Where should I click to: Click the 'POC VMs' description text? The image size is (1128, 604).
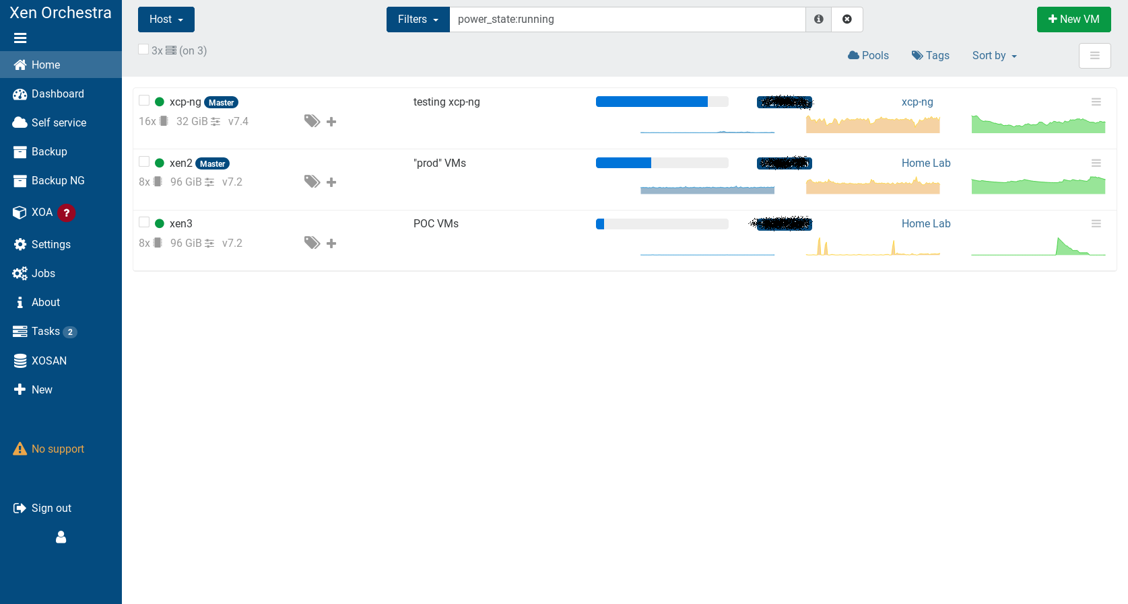436,223
